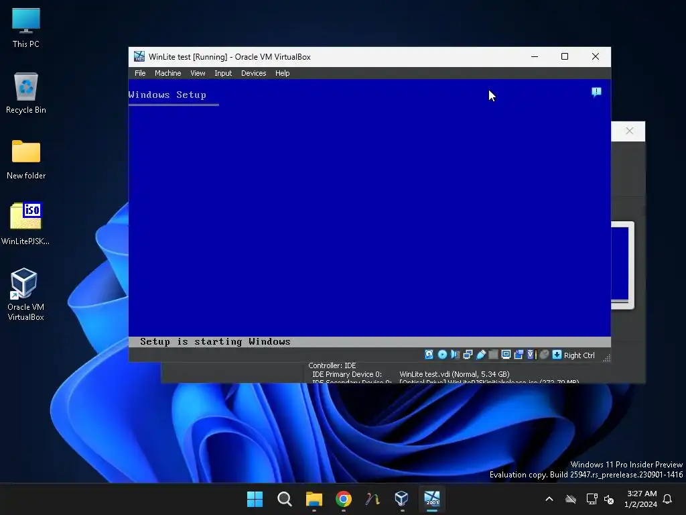Open the Input menu
686x515 pixels.
click(x=222, y=73)
